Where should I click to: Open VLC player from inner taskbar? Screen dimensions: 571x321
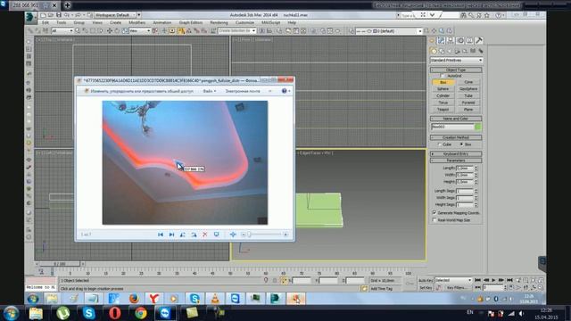(x=215, y=299)
